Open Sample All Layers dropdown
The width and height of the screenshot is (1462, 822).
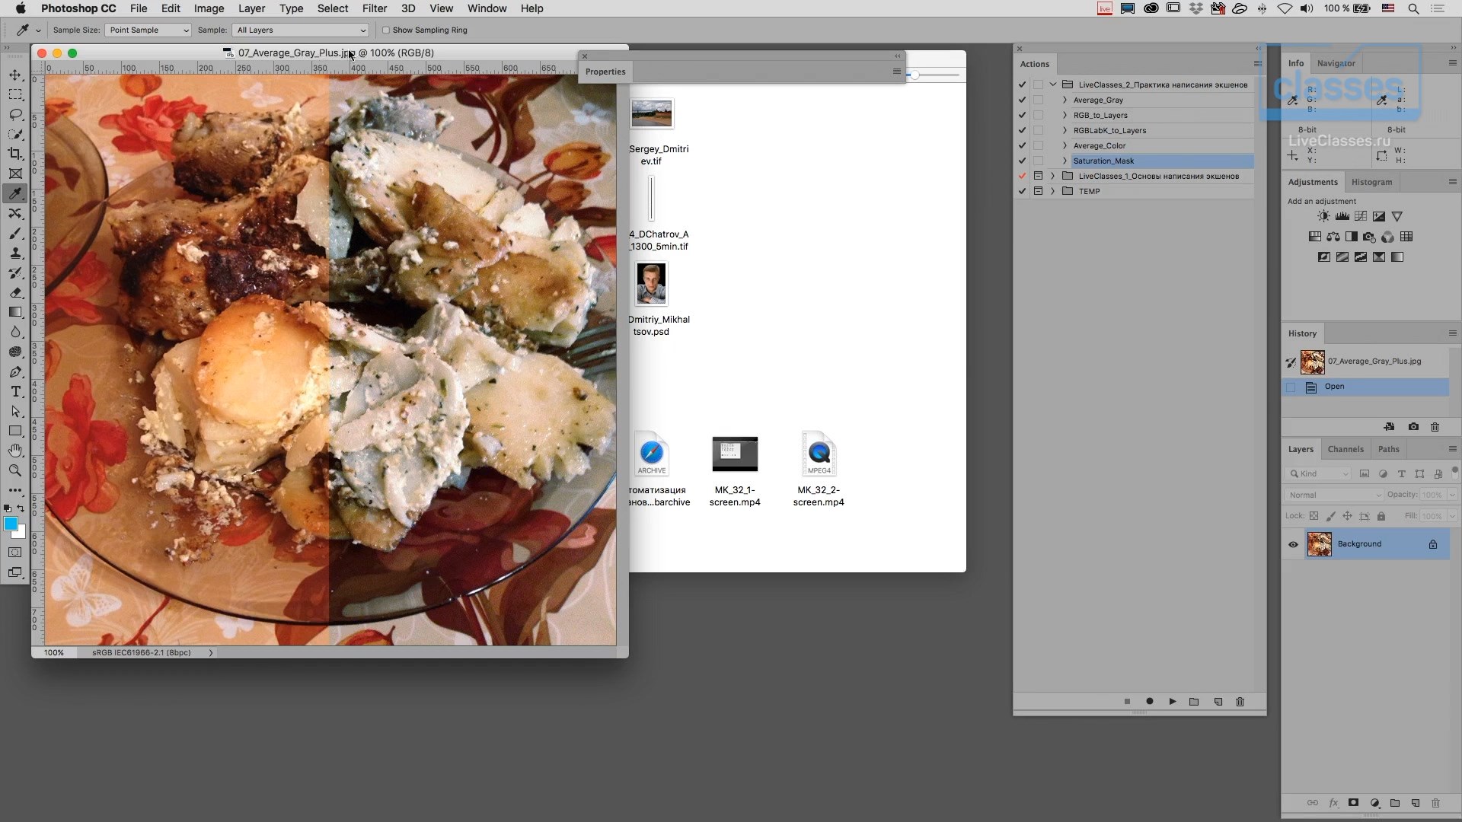point(301,30)
